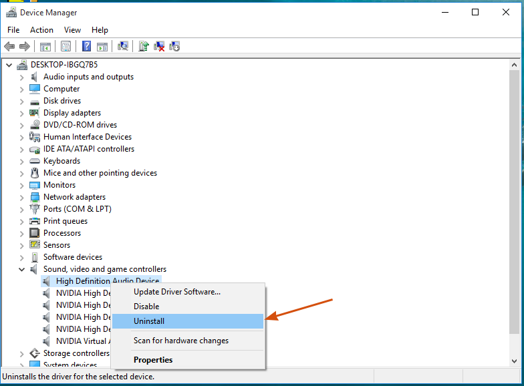The image size is (524, 386).
Task: Expand Network adapters category
Action: click(21, 198)
